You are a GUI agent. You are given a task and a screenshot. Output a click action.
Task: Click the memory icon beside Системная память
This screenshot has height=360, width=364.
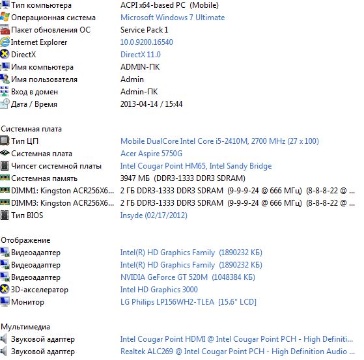(x=5, y=178)
